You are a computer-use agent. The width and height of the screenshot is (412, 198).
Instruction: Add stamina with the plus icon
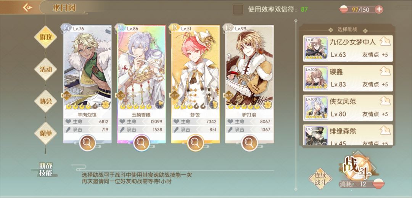[x=379, y=10]
